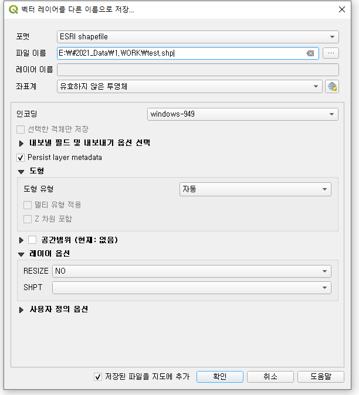Collapse the 도형 section
359x395 pixels.
(21, 172)
